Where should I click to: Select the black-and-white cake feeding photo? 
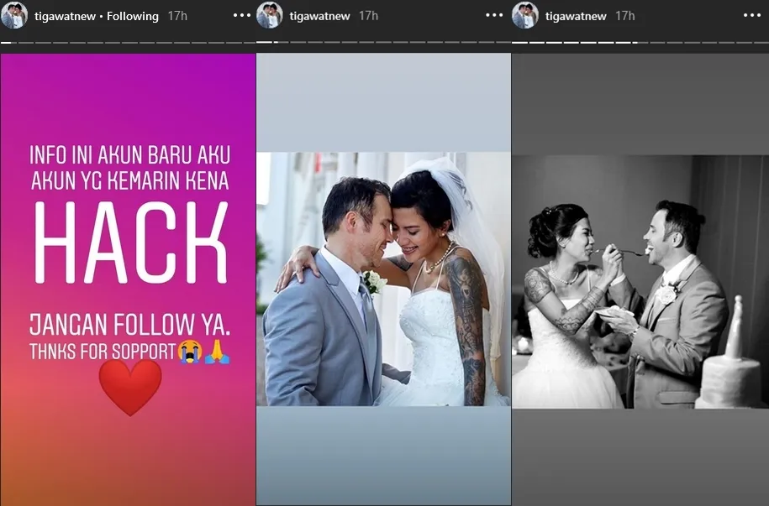(640, 281)
